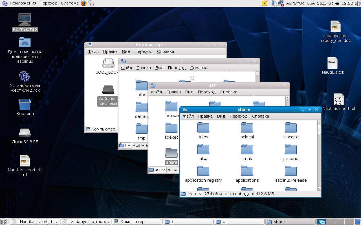Open the Переход menu in root / window
361x225 pixels.
pos(177,68)
